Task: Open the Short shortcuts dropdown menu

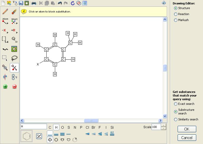Action: (15, 21)
